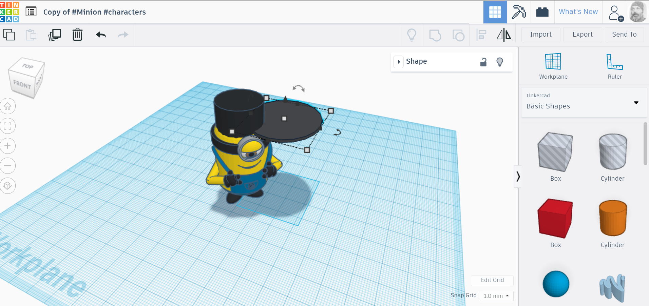Fit all shapes in view

click(x=7, y=126)
